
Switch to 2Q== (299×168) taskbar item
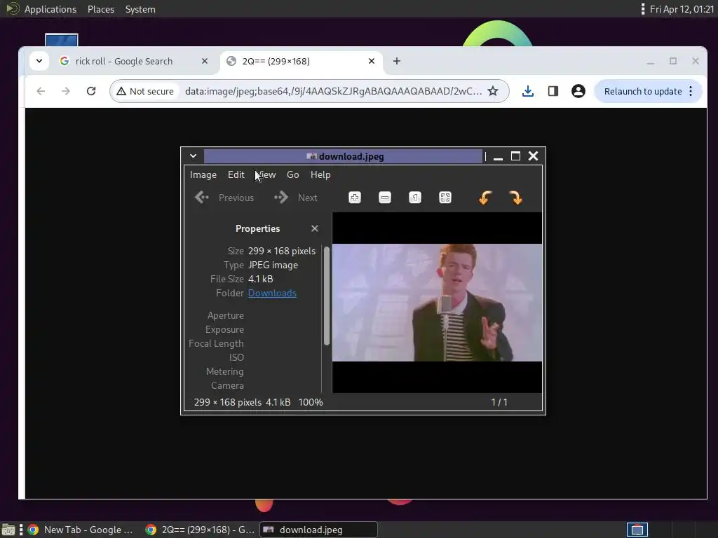(200, 530)
